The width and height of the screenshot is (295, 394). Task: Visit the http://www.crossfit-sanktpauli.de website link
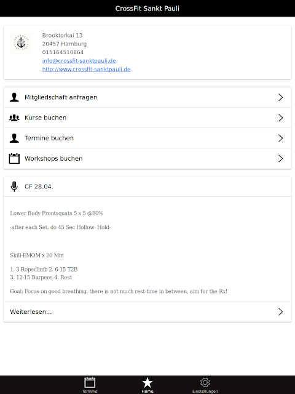(86, 69)
